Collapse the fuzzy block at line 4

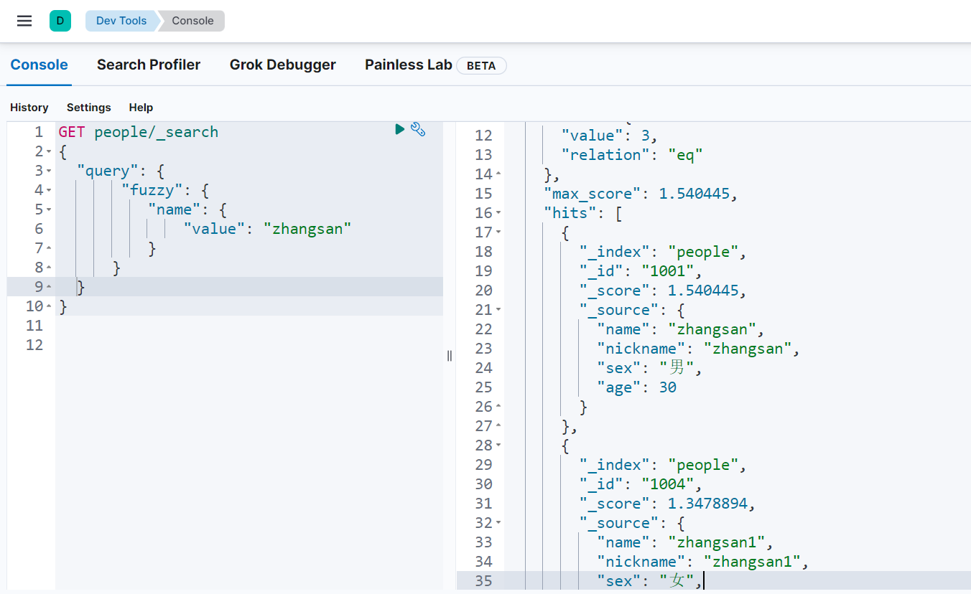49,191
